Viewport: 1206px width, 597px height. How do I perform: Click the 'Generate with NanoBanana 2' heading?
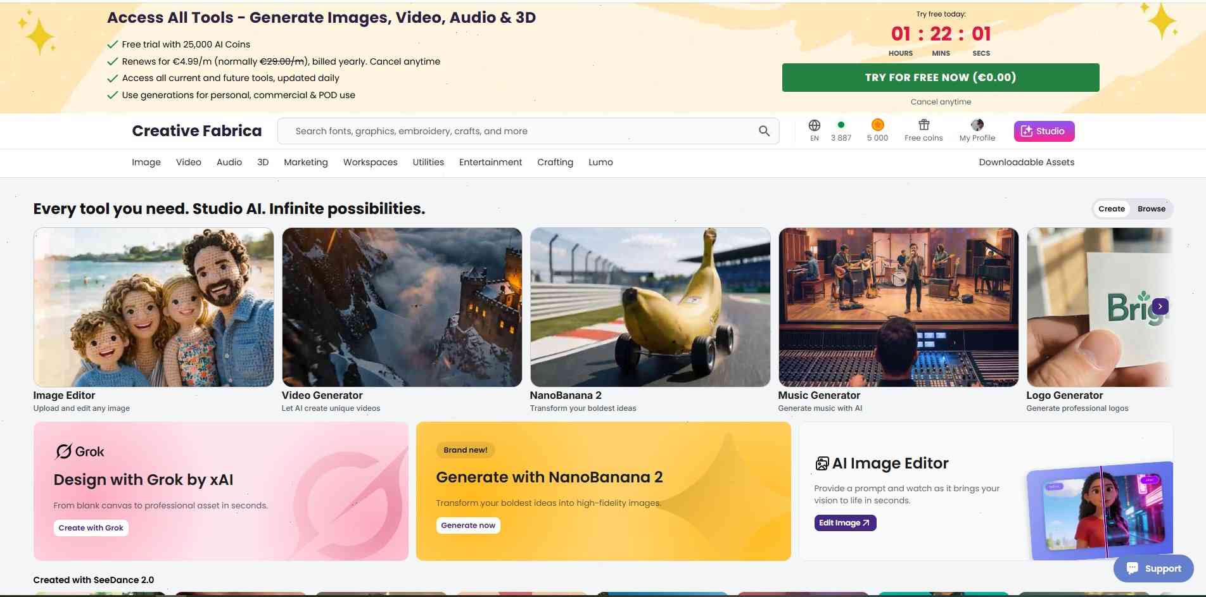(x=549, y=477)
